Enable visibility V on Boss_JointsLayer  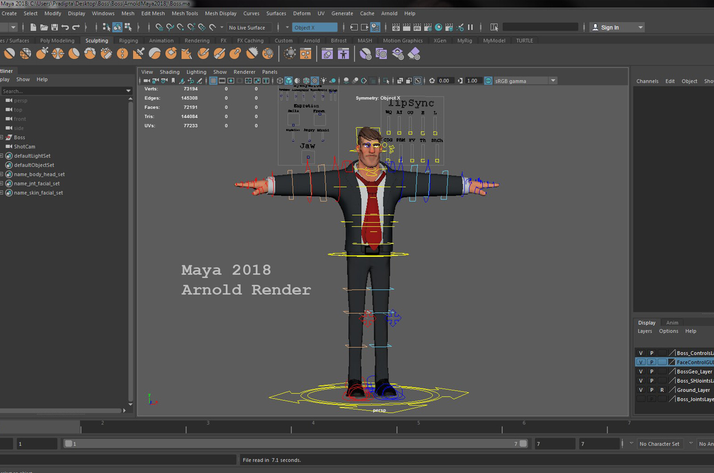(641, 398)
